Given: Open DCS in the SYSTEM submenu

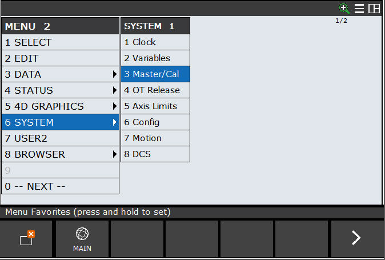Looking at the screenshot, I should pos(155,154).
